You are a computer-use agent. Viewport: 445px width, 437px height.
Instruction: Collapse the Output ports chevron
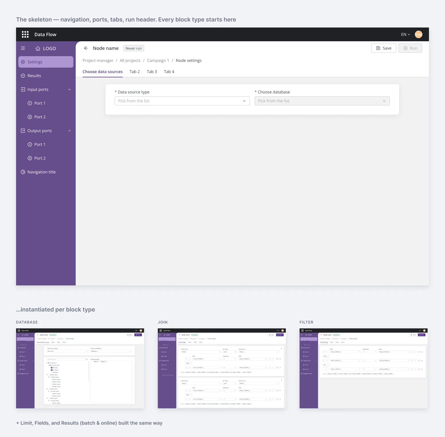point(69,131)
